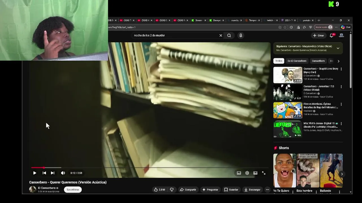Select De El Canserbero filter chip
Viewport: 362px width, 203px height.
click(x=297, y=61)
